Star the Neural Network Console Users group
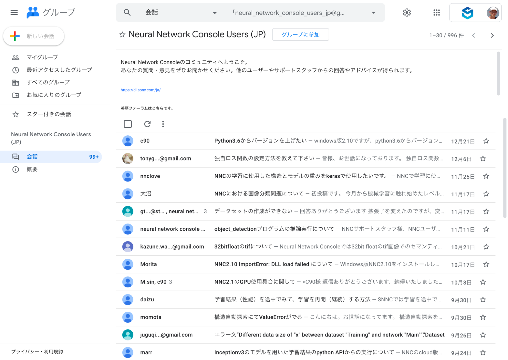 tap(122, 35)
